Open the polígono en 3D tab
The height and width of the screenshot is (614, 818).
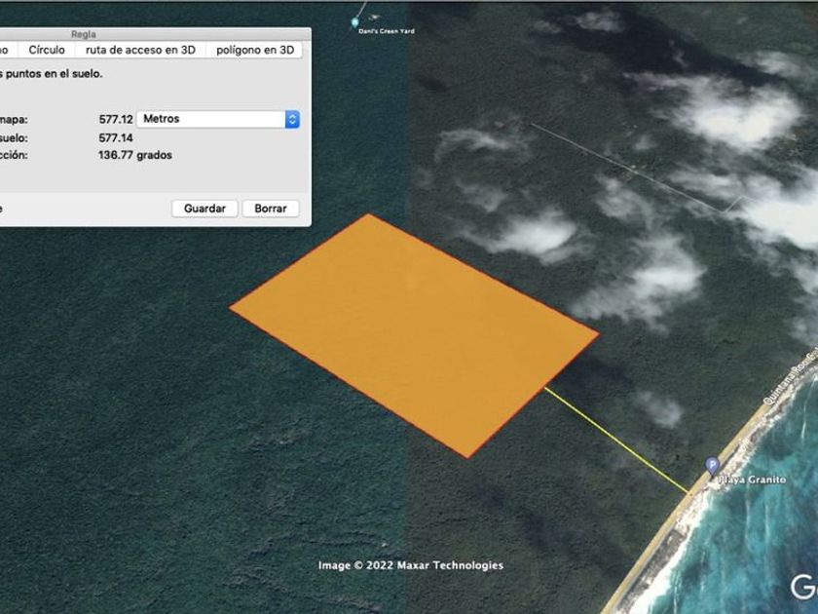(255, 50)
